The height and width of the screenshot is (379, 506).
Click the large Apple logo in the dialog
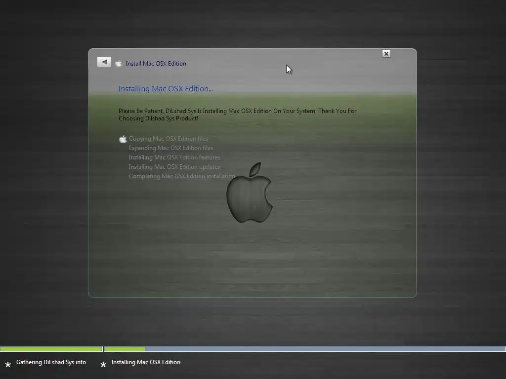point(250,192)
